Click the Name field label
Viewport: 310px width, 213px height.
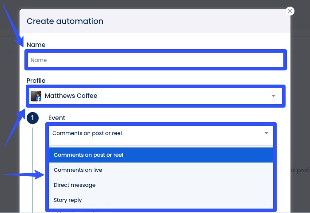pos(36,45)
